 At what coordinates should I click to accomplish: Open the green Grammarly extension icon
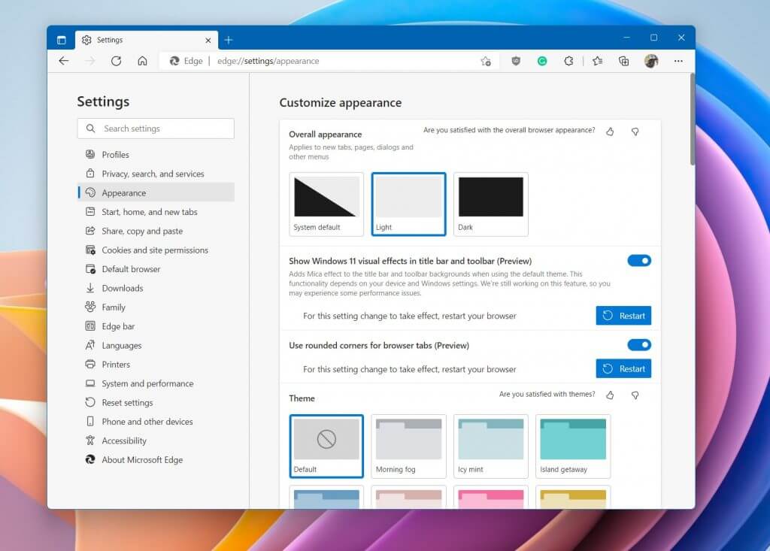click(542, 61)
